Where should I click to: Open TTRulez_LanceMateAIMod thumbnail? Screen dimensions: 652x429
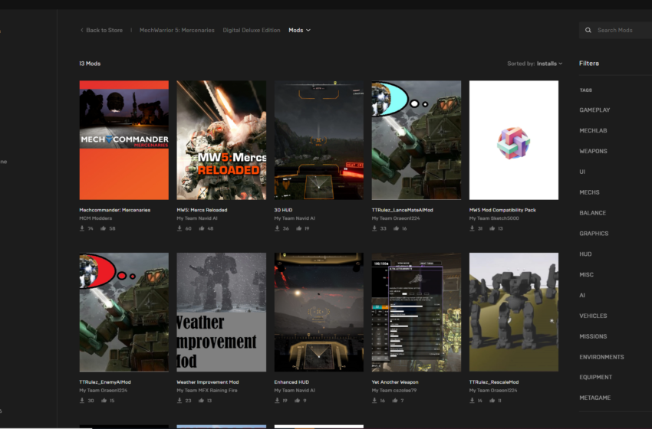click(x=417, y=140)
